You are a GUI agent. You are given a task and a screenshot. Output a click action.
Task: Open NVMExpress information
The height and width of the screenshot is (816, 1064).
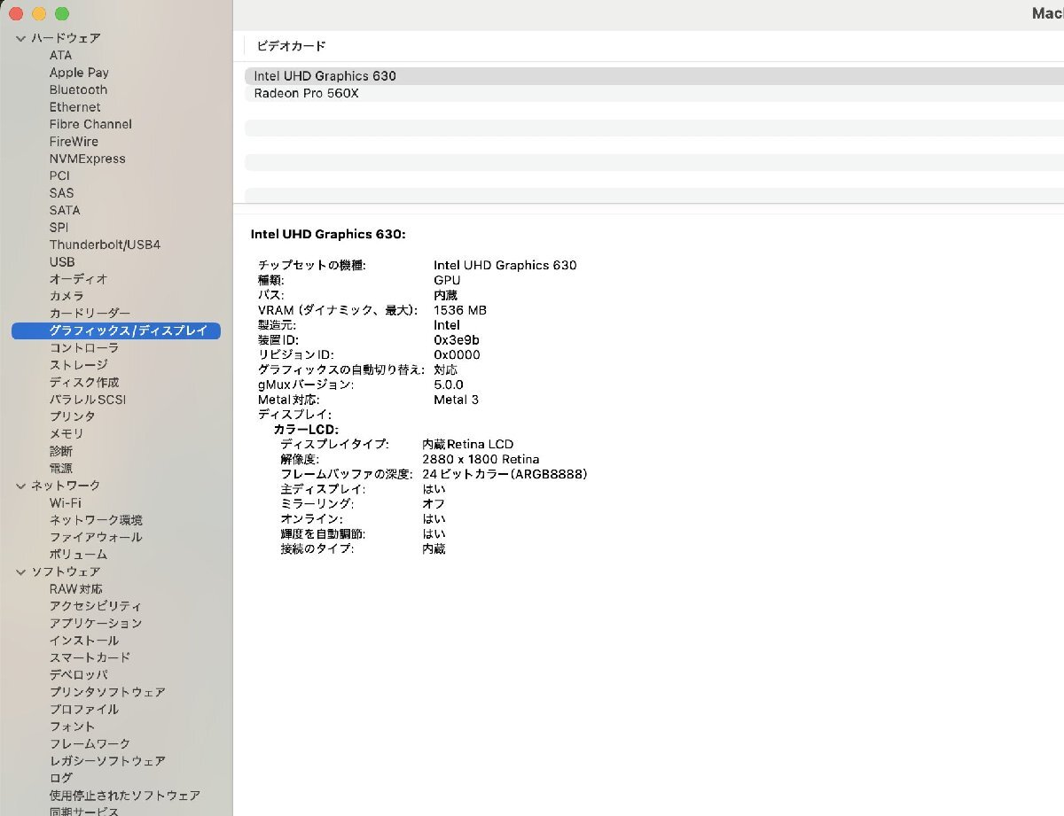(x=88, y=159)
